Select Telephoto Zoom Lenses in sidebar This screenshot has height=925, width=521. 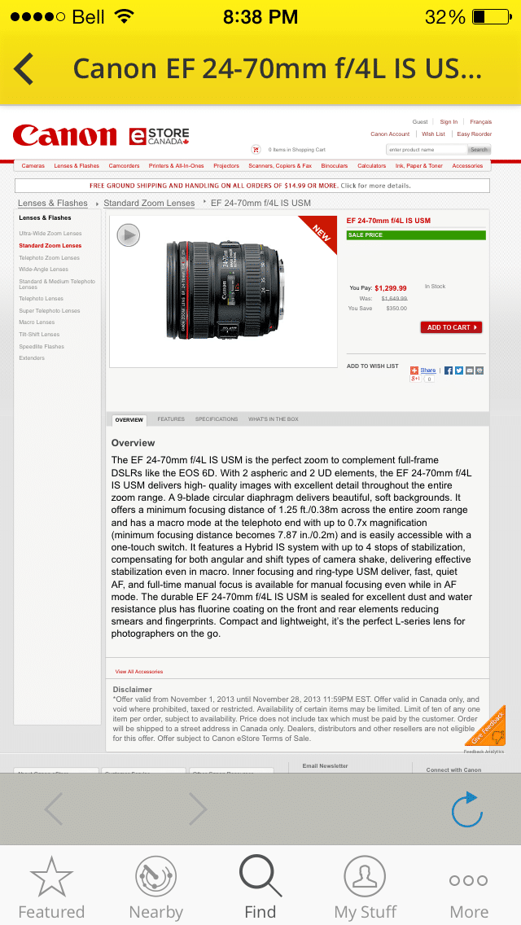(x=49, y=258)
